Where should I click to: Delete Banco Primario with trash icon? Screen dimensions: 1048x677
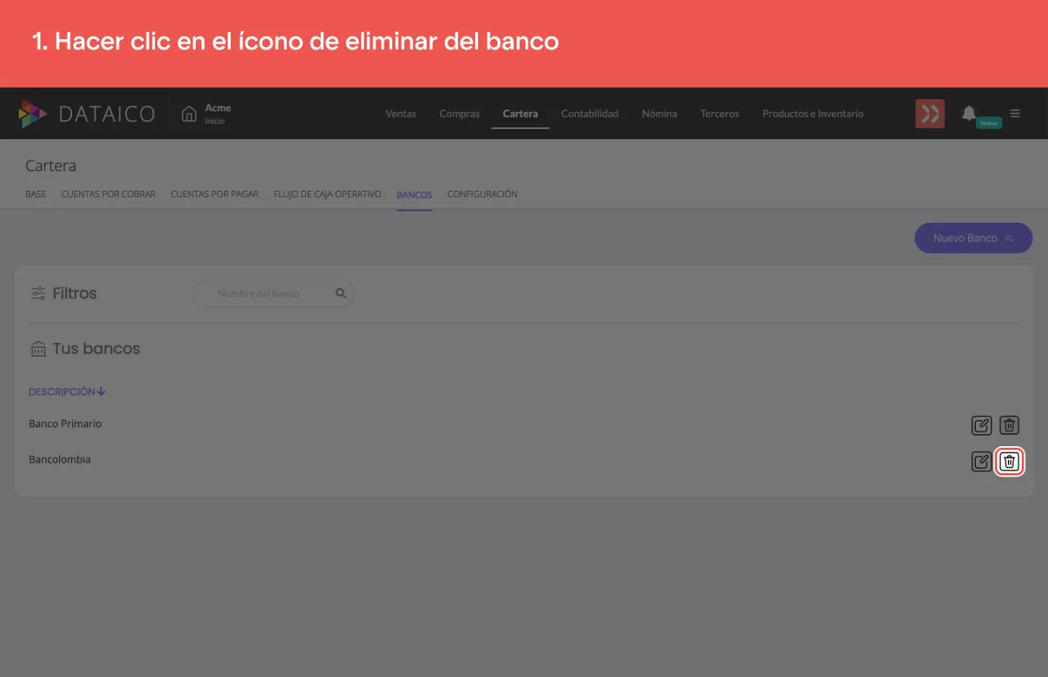tap(1010, 426)
